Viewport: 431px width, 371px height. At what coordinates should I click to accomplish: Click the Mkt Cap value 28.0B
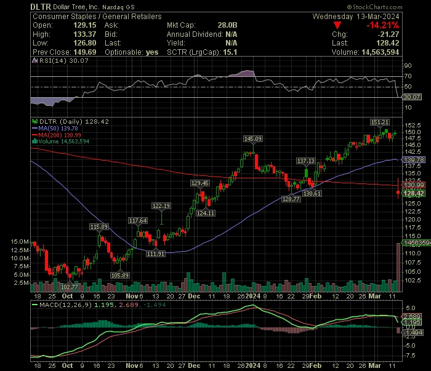click(x=227, y=25)
